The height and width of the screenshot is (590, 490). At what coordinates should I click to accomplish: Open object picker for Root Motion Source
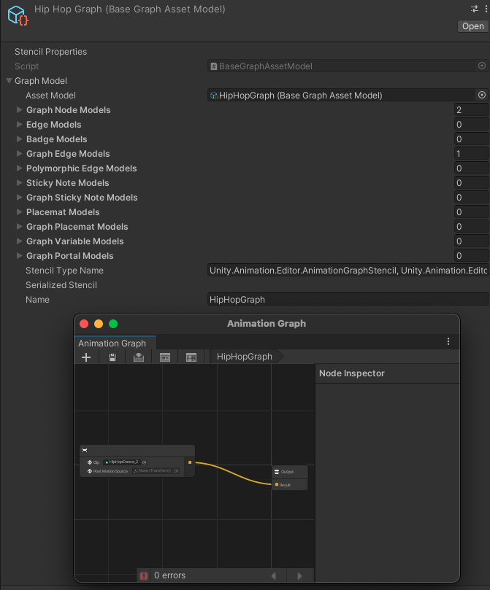[176, 470]
